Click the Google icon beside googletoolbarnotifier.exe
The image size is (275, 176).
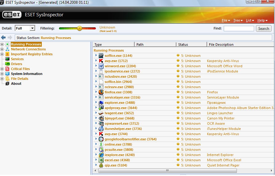pos(101,139)
